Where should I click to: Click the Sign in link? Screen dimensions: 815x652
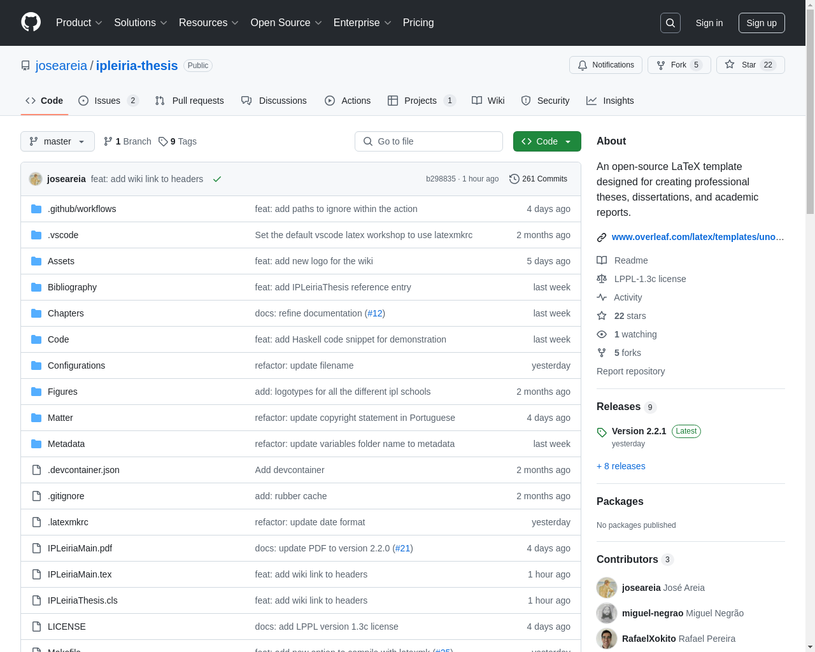pos(709,23)
